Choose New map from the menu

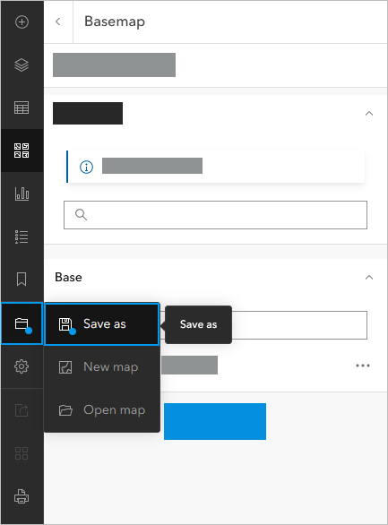pyautogui.click(x=102, y=367)
